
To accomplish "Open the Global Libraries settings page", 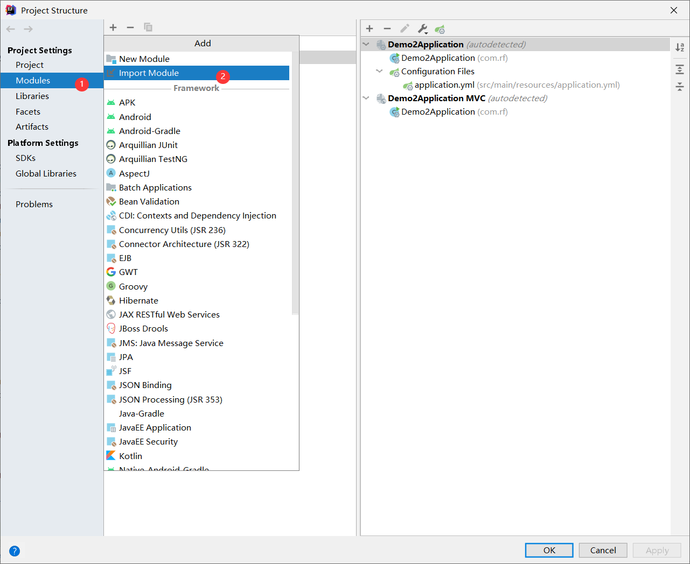I will click(52, 173).
